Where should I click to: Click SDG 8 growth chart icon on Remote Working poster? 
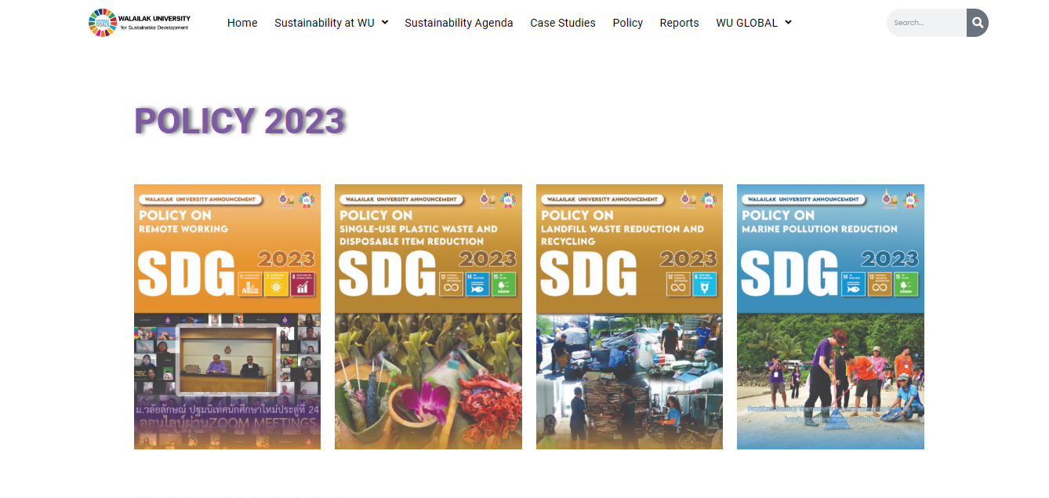click(303, 283)
